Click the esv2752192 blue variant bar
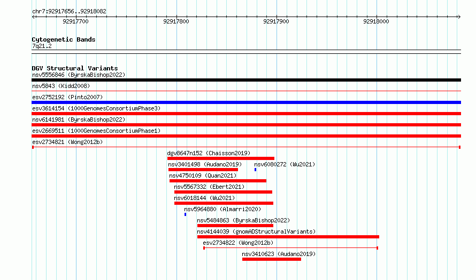Viewport: 476px width, 280px height. click(x=246, y=102)
